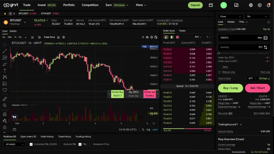Open the calendar rewards icon

click(211, 5)
